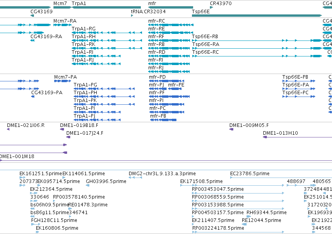Select transcript mfr-RC
This screenshot has height=234, width=332.
pyautogui.click(x=170, y=25)
